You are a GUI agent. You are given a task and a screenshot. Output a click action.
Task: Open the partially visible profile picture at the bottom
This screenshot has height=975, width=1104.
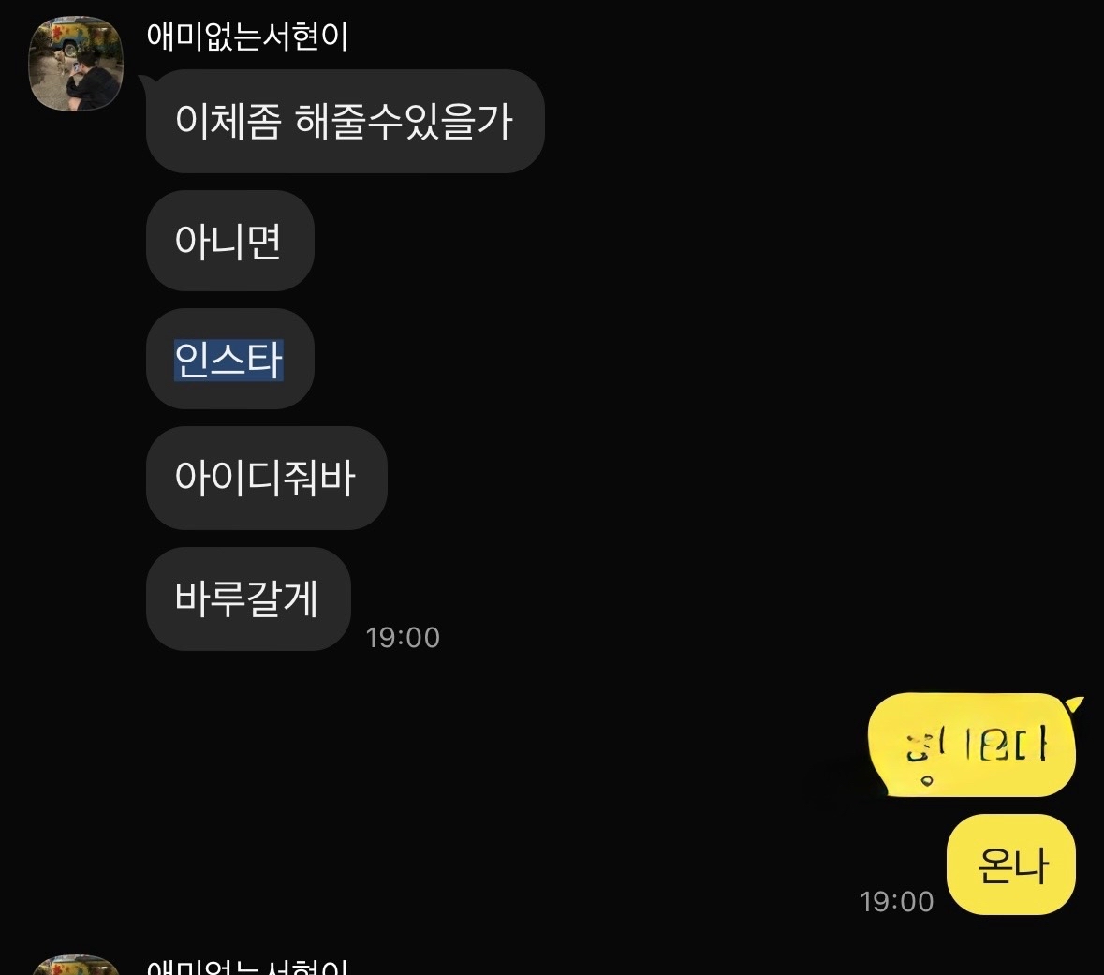pyautogui.click(x=76, y=965)
